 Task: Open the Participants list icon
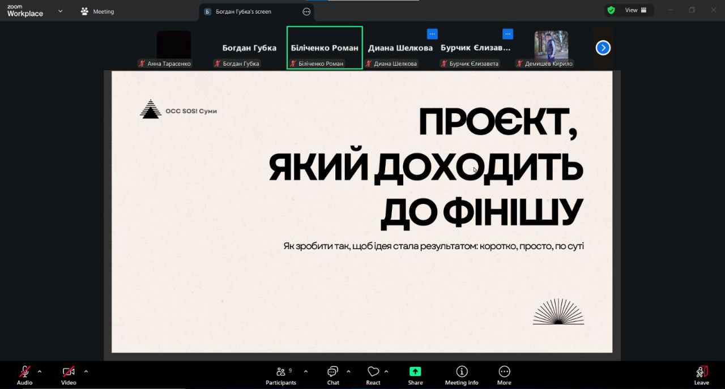point(281,371)
